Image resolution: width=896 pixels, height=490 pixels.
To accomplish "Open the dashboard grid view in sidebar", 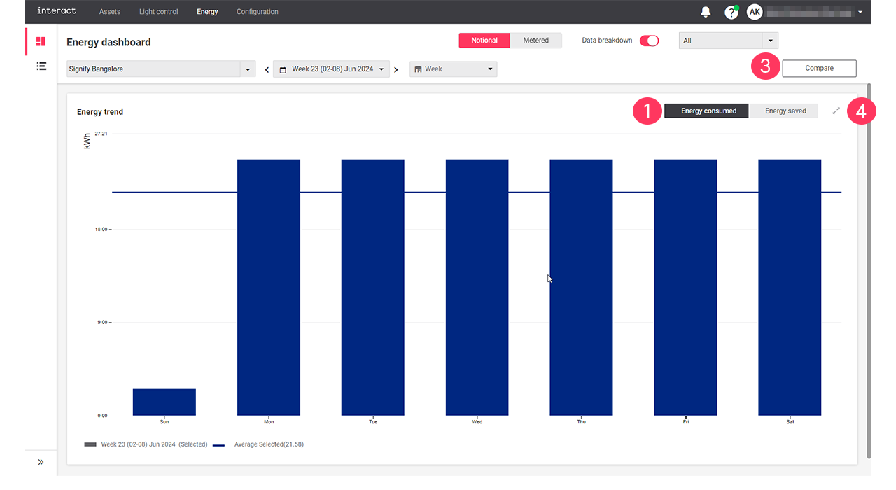I will [41, 41].
